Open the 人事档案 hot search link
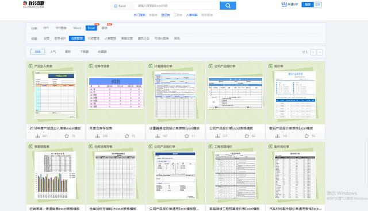The image size is (368, 211). (x=191, y=15)
